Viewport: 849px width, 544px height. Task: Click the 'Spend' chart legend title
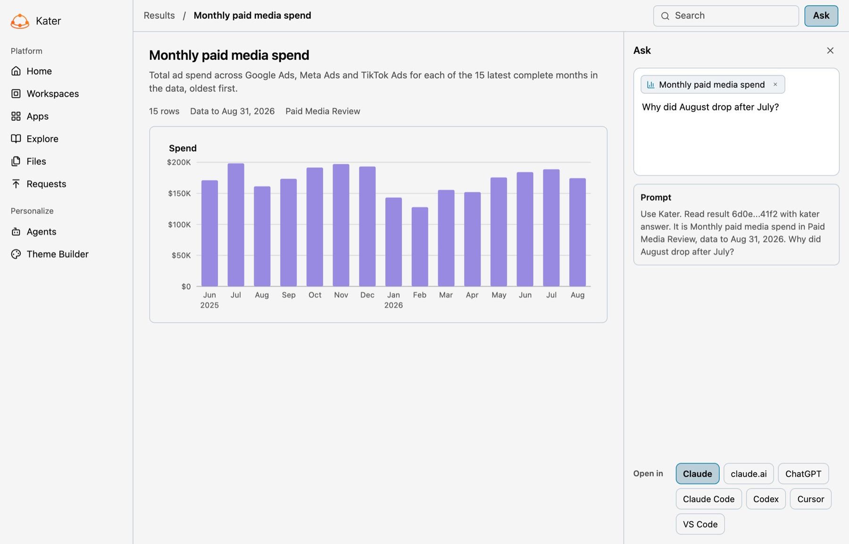183,148
